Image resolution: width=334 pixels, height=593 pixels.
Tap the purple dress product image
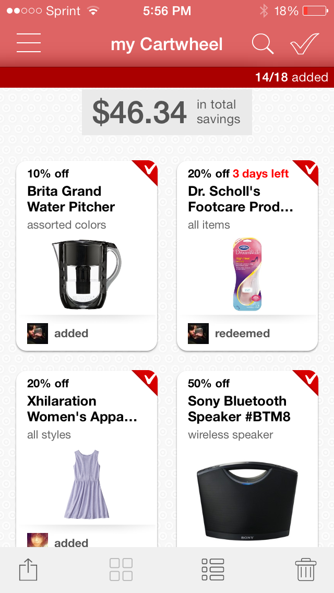[87, 484]
